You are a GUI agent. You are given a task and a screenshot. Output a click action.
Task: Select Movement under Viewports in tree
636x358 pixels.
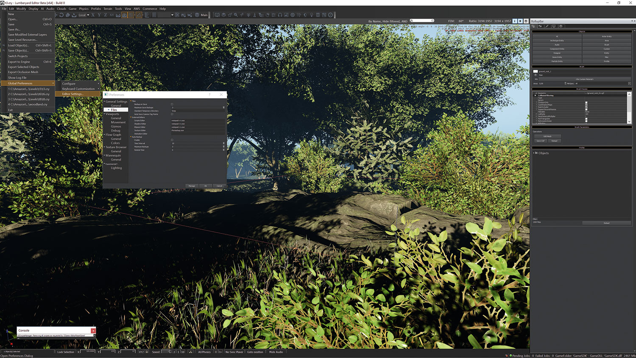[x=118, y=122]
